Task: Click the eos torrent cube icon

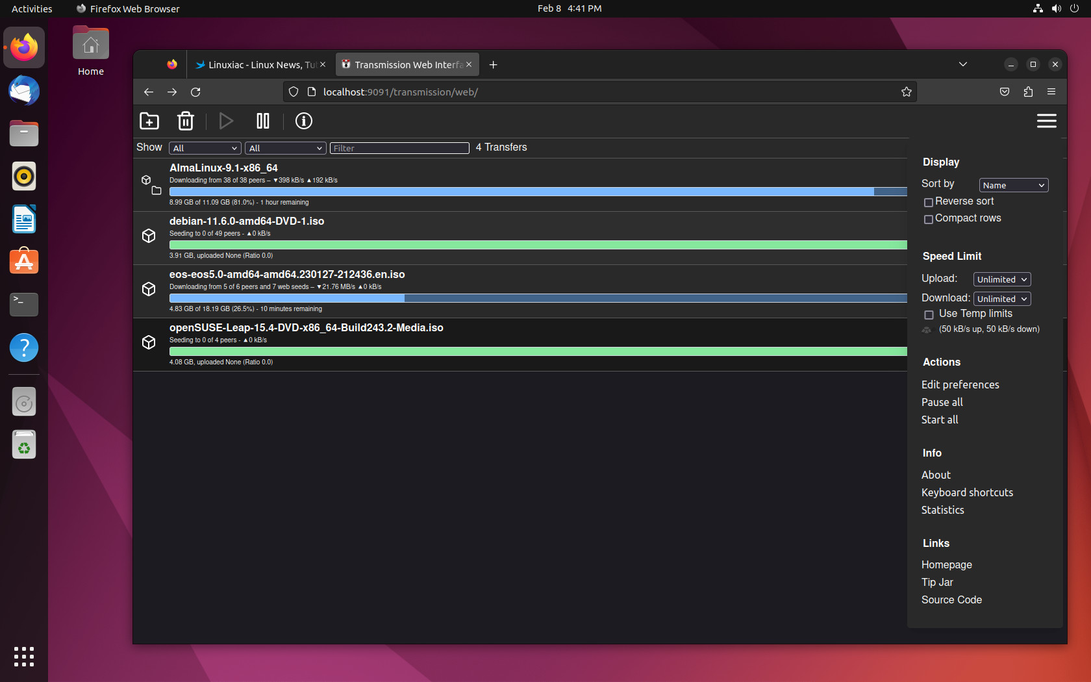Action: 149,289
